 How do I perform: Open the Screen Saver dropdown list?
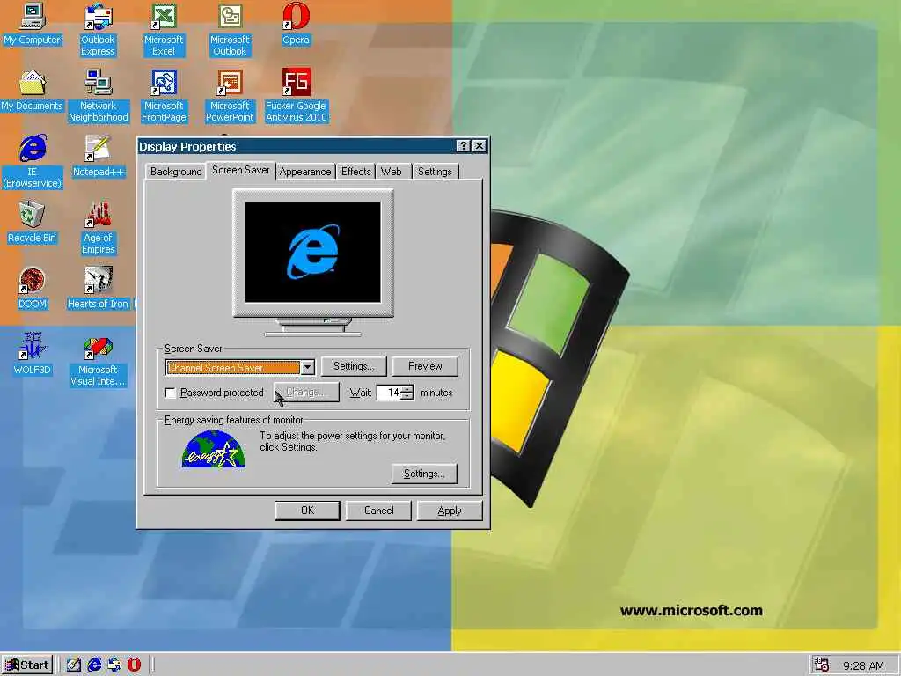pyautogui.click(x=307, y=367)
